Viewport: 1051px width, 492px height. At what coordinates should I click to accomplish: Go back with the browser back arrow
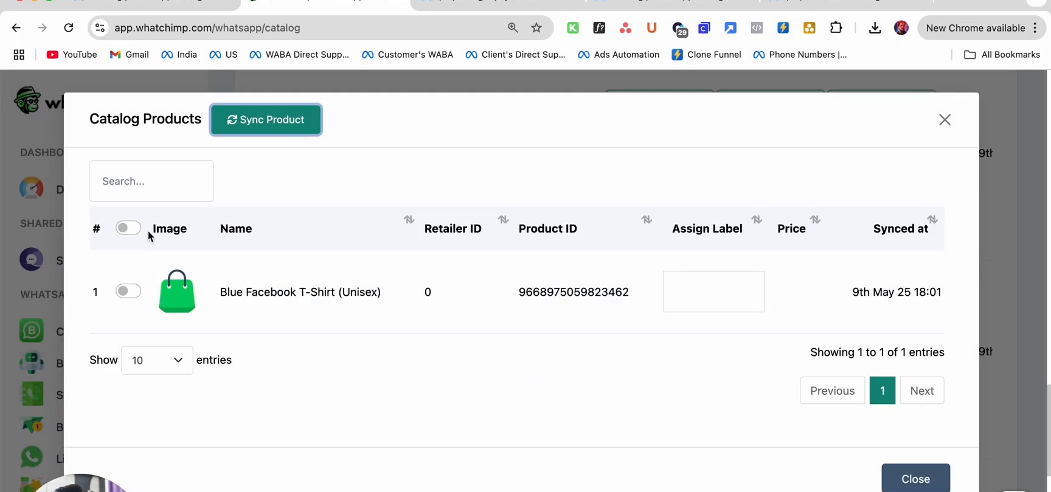click(16, 28)
